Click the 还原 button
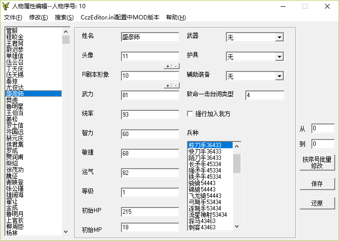 (317, 204)
